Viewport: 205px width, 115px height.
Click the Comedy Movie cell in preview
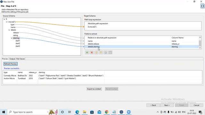10,76
